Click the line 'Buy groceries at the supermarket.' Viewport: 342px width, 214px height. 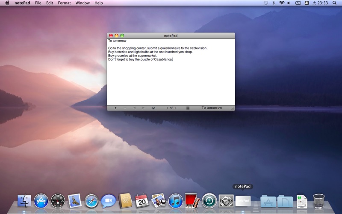tap(133, 56)
